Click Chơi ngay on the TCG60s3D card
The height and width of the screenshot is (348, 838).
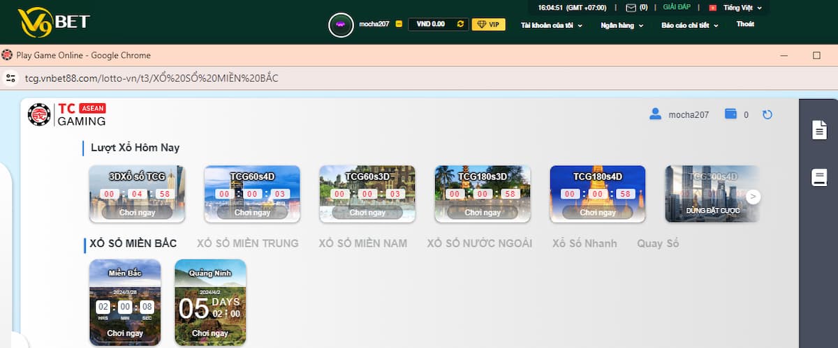tap(367, 213)
